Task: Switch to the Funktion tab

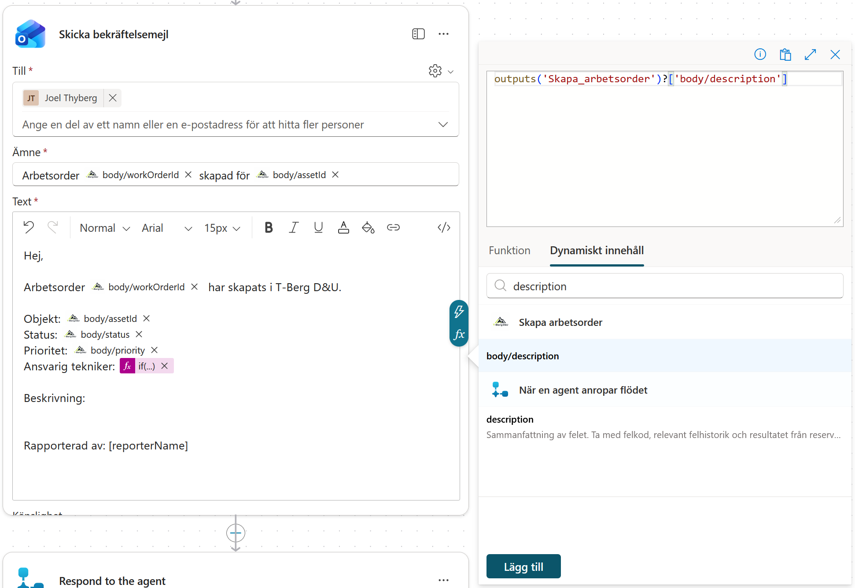Action: click(509, 251)
